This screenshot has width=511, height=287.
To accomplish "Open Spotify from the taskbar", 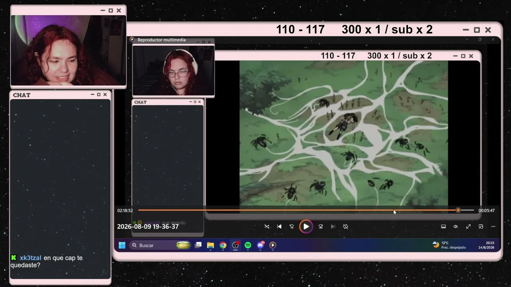I will 248,245.
